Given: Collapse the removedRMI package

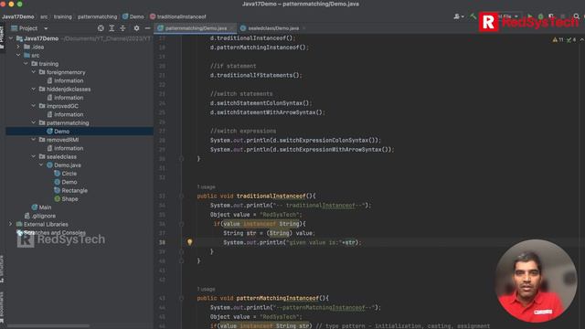Looking at the screenshot, I should tap(34, 140).
